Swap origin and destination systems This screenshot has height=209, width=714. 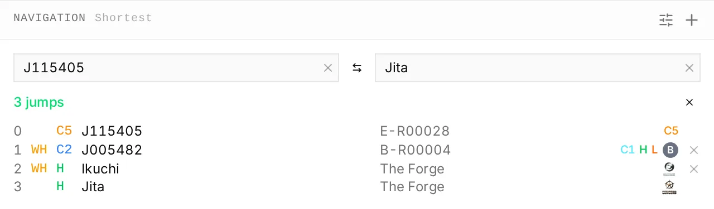click(x=357, y=68)
